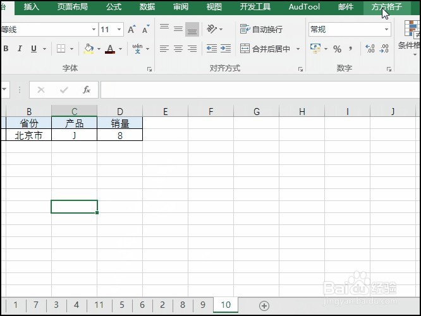The height and width of the screenshot is (316, 421).
Task: Expand the font color dropdown arrow
Action: click(x=120, y=49)
